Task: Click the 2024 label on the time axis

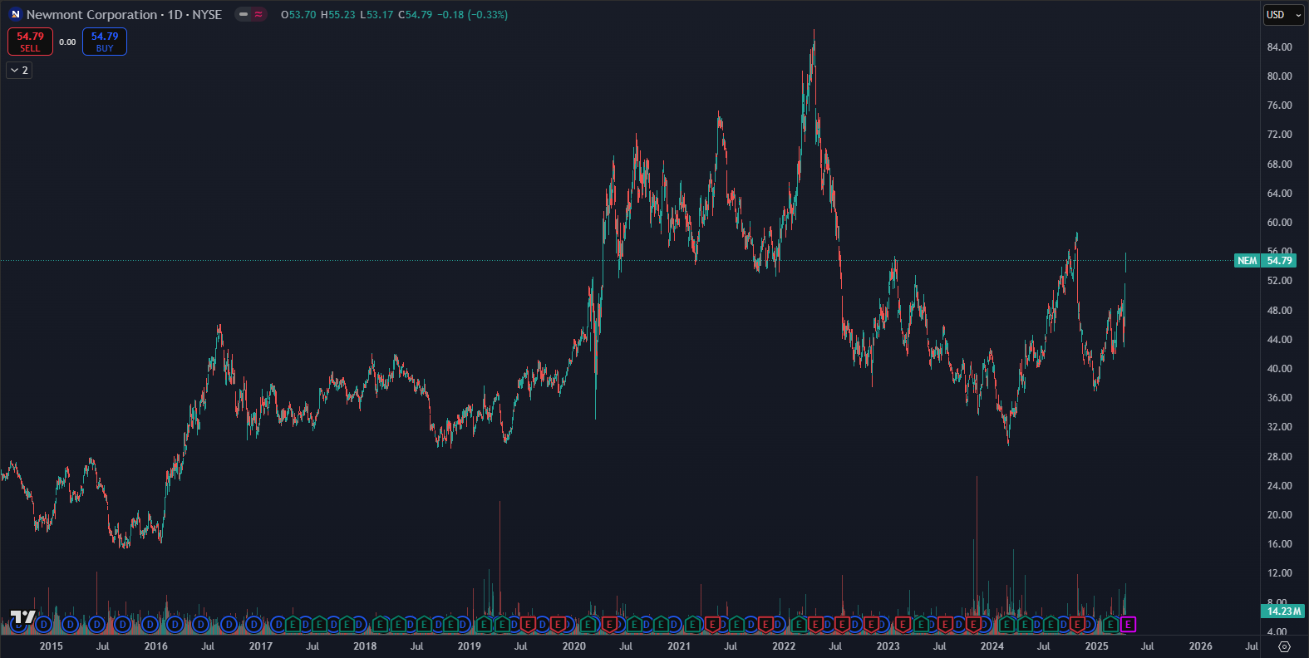Action: 992,646
